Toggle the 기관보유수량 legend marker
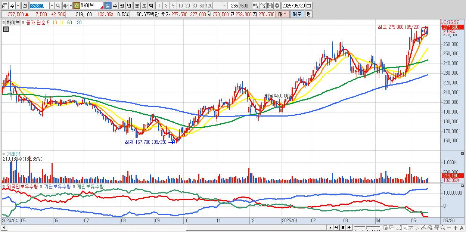 [41, 186]
